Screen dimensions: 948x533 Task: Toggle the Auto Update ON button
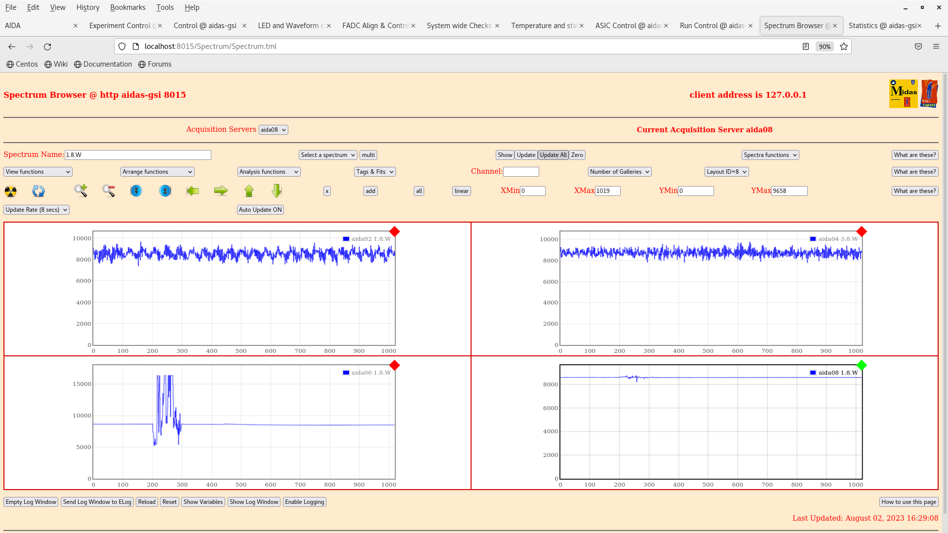point(260,210)
